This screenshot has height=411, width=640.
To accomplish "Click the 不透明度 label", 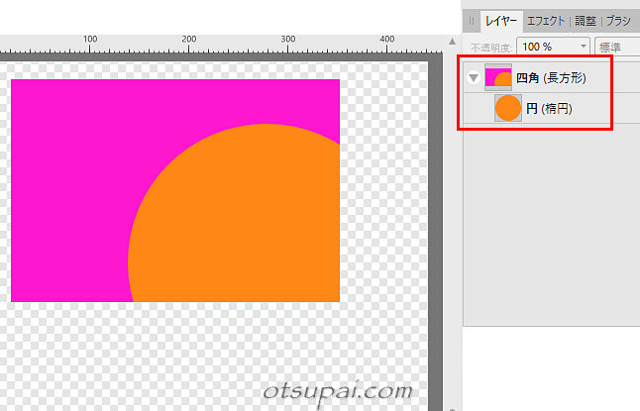I will [x=491, y=47].
